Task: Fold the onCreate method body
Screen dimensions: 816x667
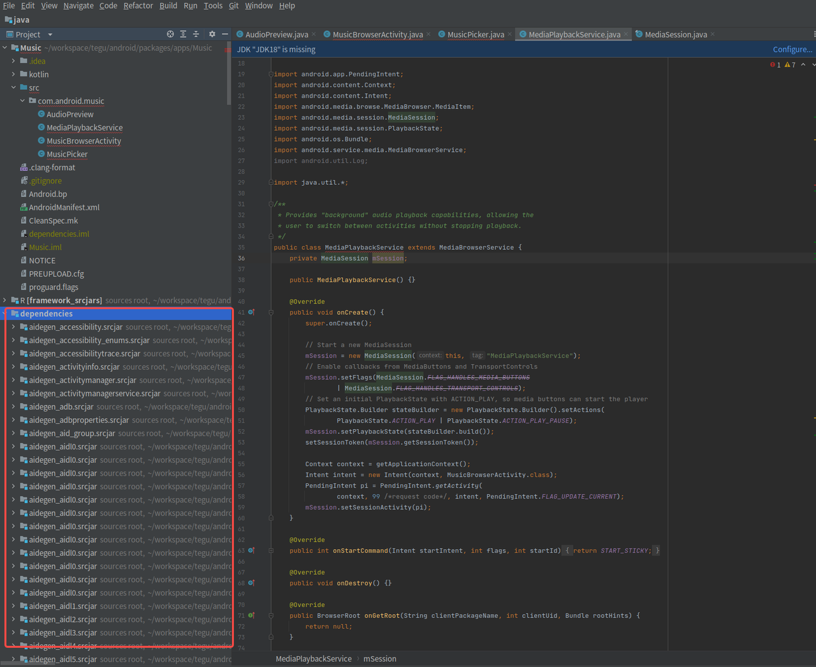Action: coord(271,312)
